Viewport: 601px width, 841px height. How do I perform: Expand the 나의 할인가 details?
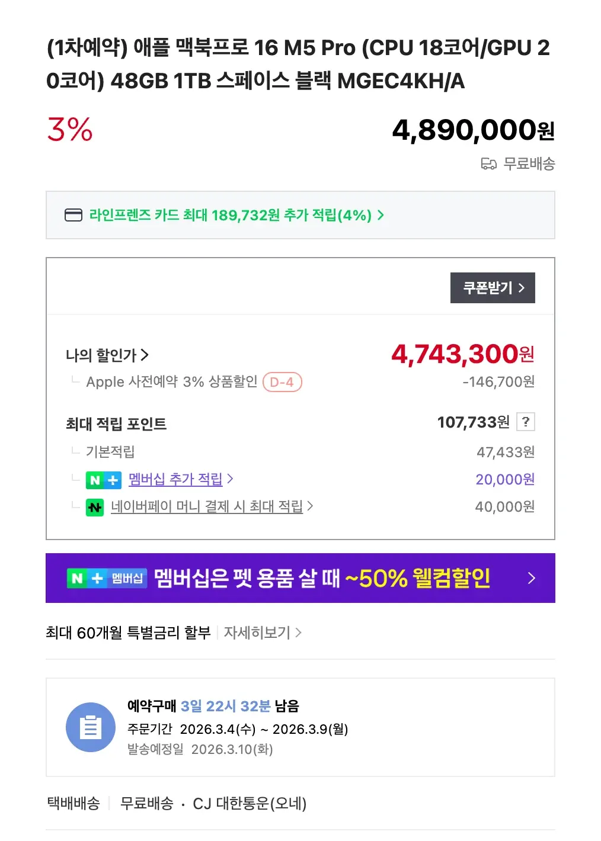click(107, 355)
